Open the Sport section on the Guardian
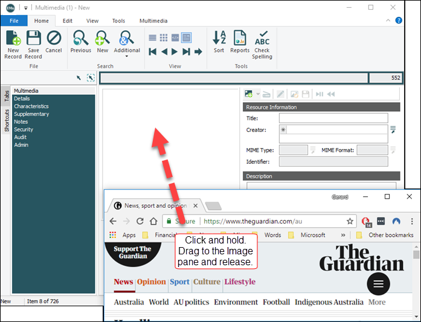Viewport: 421px width, 322px height. pyautogui.click(x=179, y=282)
